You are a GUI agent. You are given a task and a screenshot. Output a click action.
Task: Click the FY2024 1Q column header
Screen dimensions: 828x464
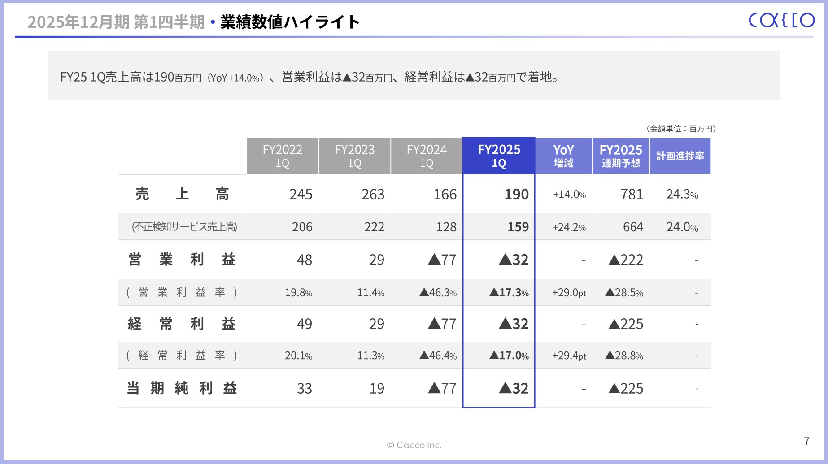(x=426, y=156)
